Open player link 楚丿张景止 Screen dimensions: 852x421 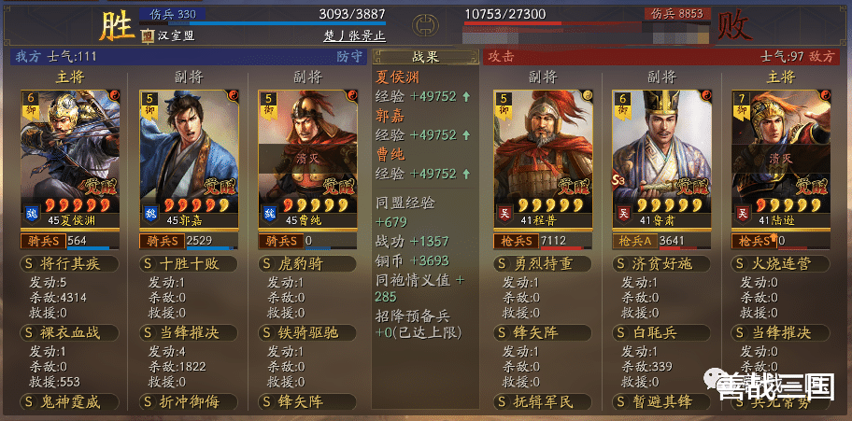tap(355, 35)
